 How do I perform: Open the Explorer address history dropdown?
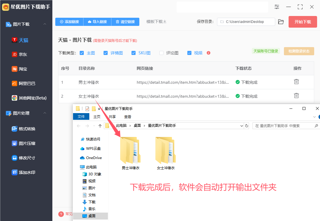242,126
